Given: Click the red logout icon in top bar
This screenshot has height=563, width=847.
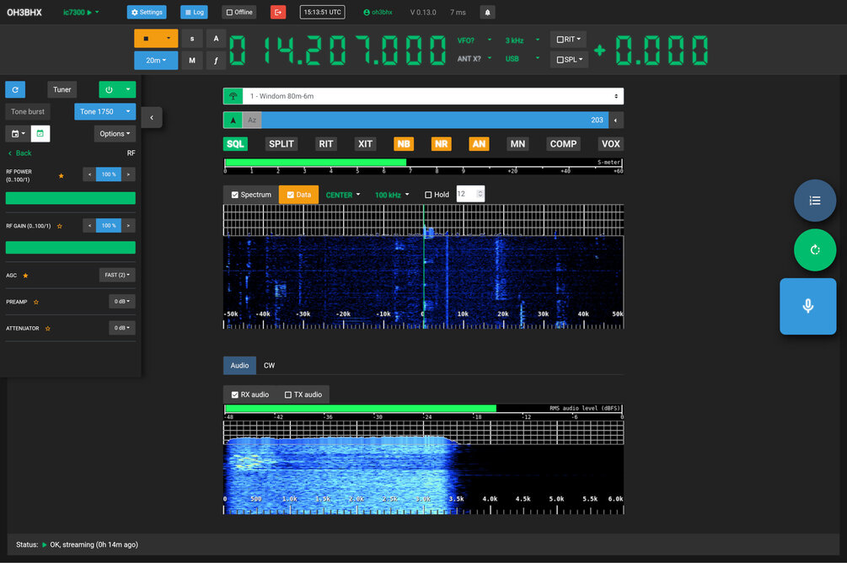Looking at the screenshot, I should tap(278, 12).
